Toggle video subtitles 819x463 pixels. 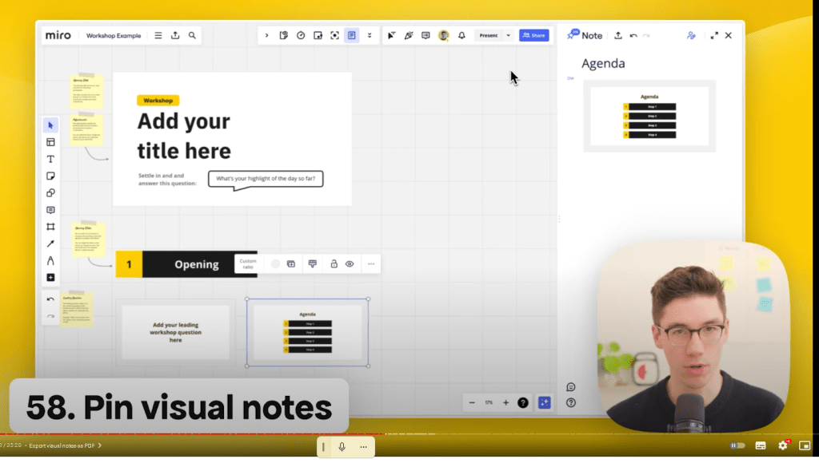(761, 445)
